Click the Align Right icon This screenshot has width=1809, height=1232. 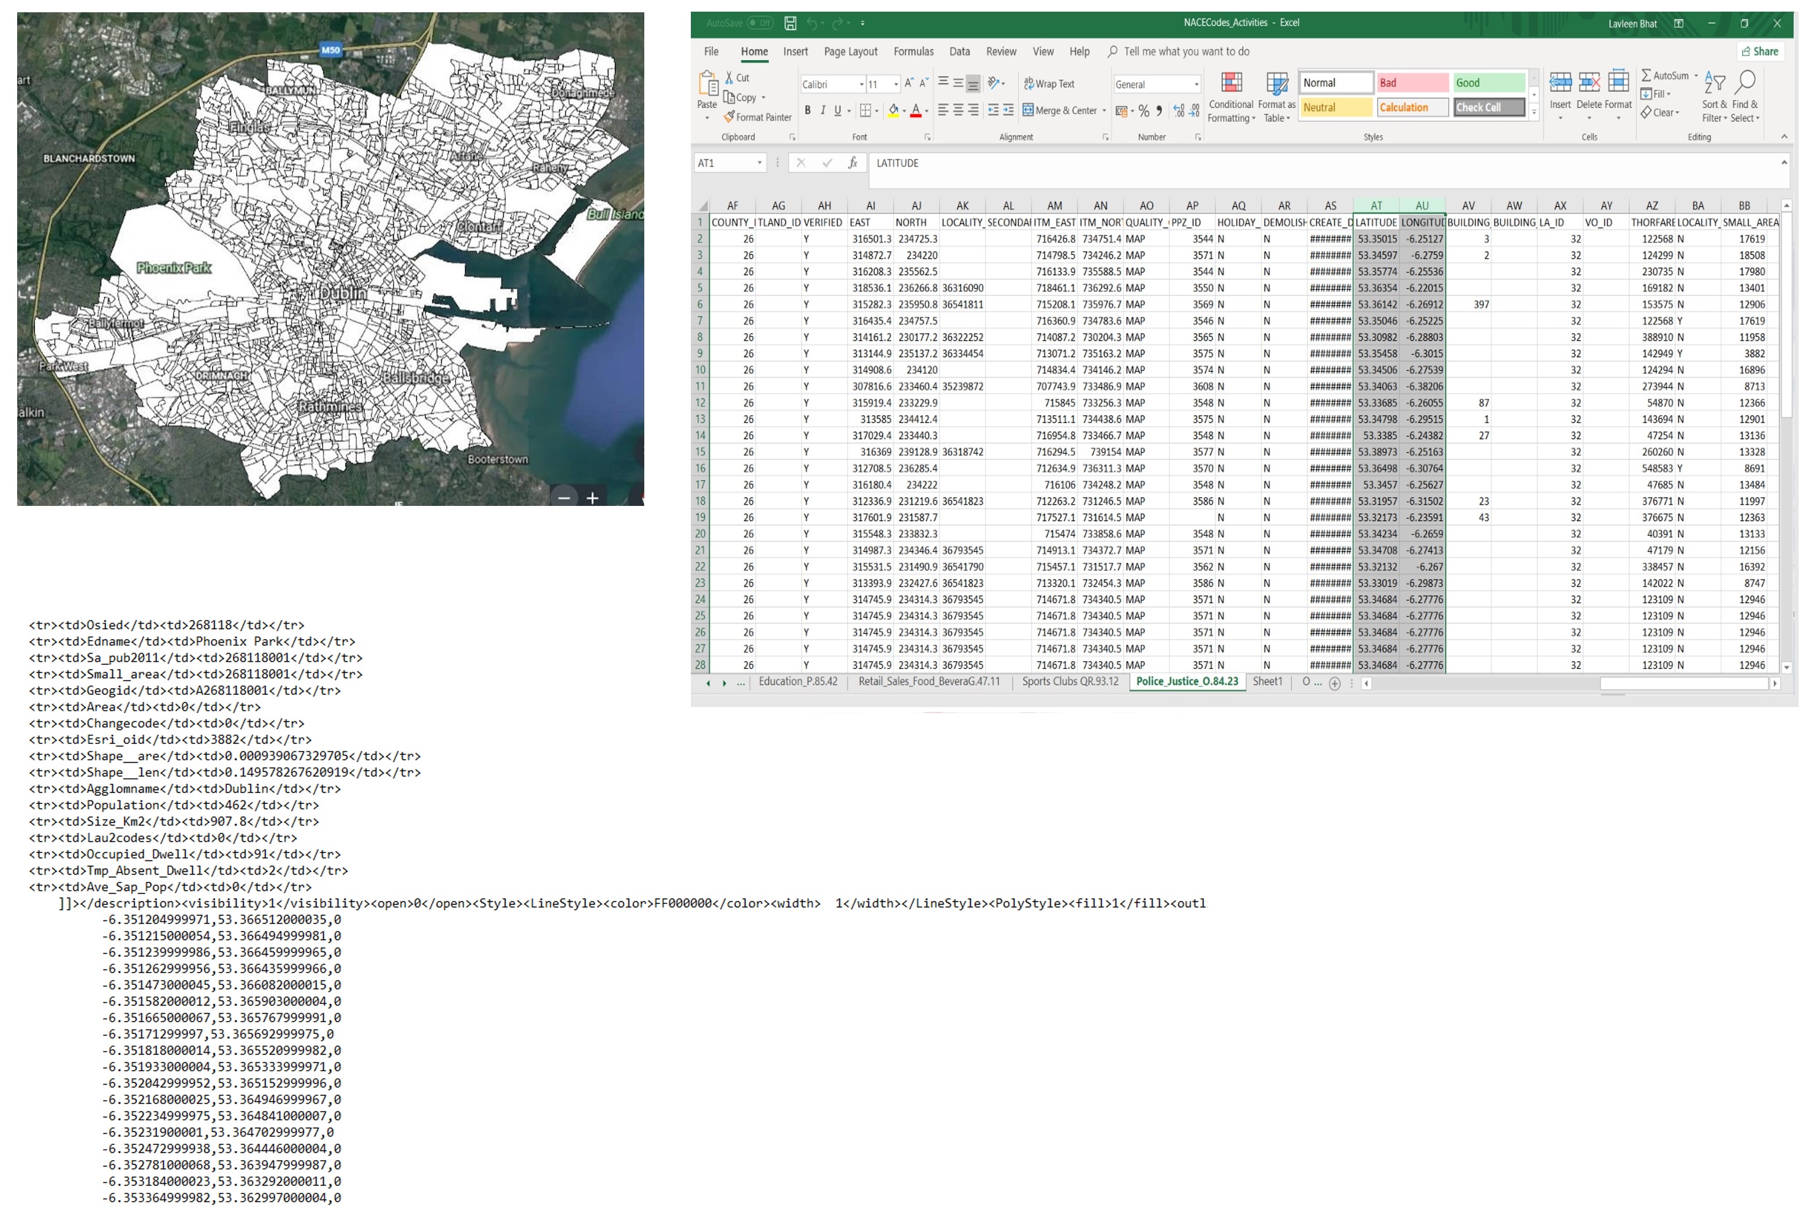973,110
